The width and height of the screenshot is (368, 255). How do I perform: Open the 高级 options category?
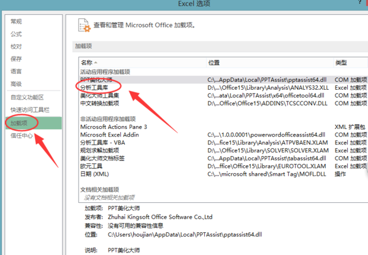click(17, 84)
